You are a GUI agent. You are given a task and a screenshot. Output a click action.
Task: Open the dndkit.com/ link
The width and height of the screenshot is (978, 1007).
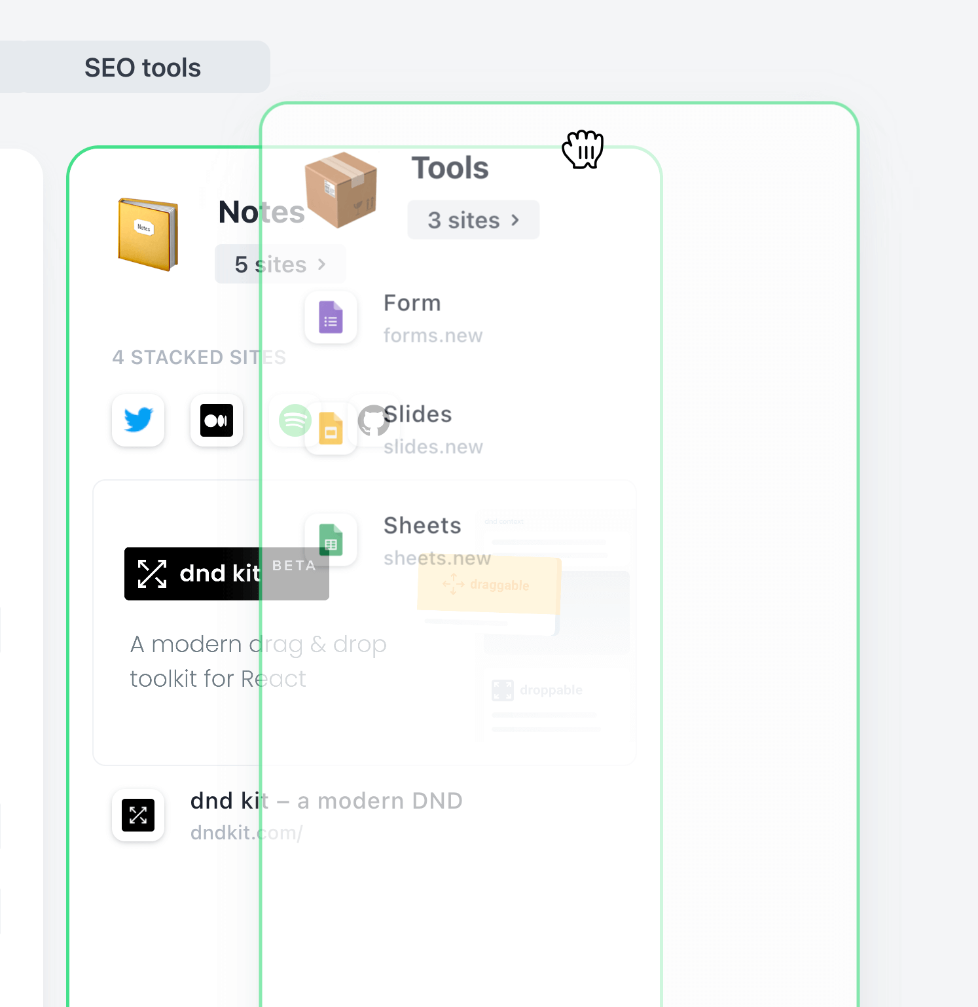pos(246,833)
